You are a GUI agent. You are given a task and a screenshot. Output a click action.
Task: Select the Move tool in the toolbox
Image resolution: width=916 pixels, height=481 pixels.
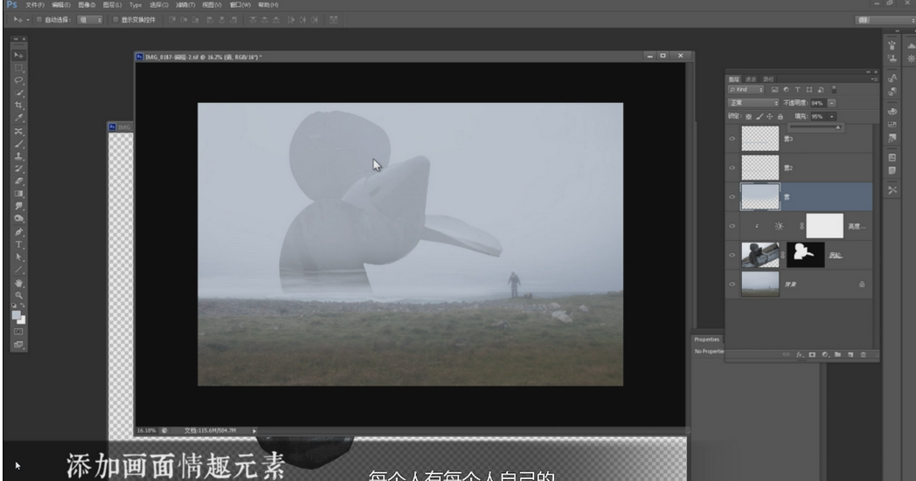(x=18, y=56)
